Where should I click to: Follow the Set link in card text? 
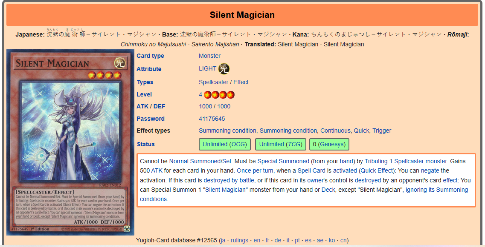tap(227, 161)
